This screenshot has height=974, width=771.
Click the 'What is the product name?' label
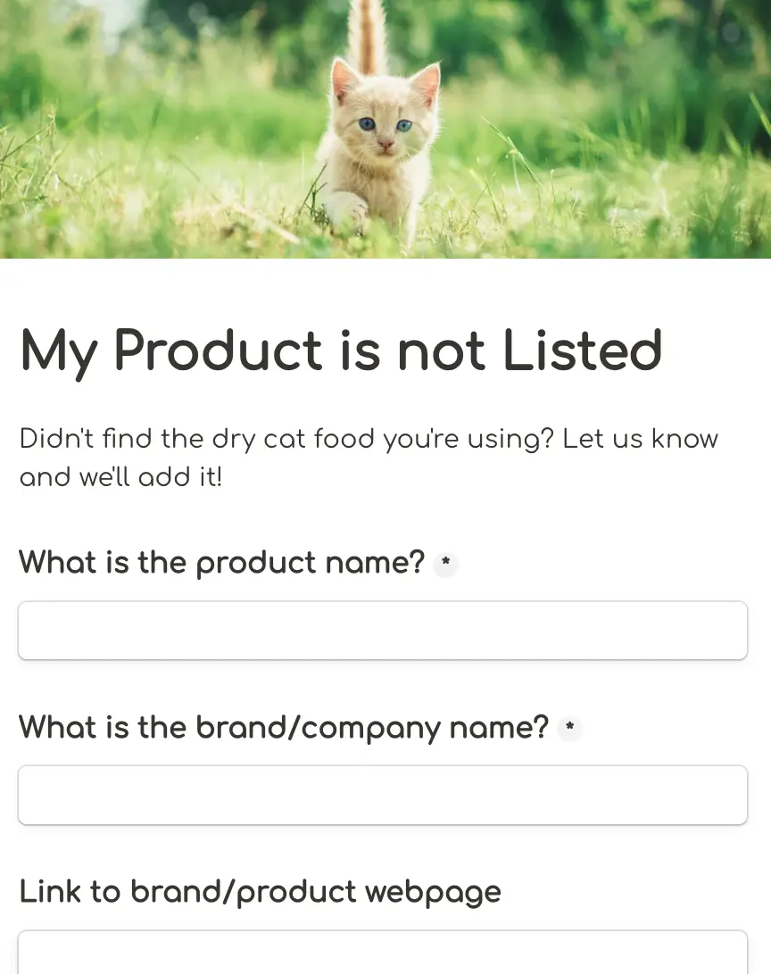coord(222,563)
